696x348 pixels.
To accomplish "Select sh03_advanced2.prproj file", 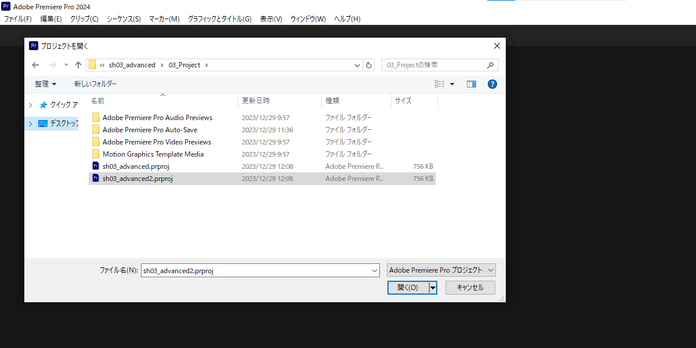I will tap(262, 179).
